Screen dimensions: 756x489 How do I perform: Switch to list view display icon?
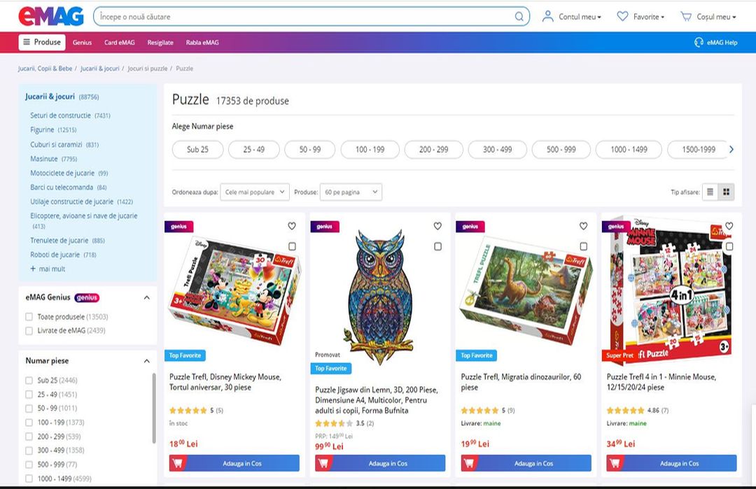[x=710, y=192]
